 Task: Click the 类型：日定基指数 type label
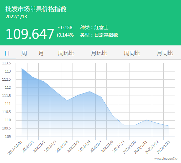point(99,35)
